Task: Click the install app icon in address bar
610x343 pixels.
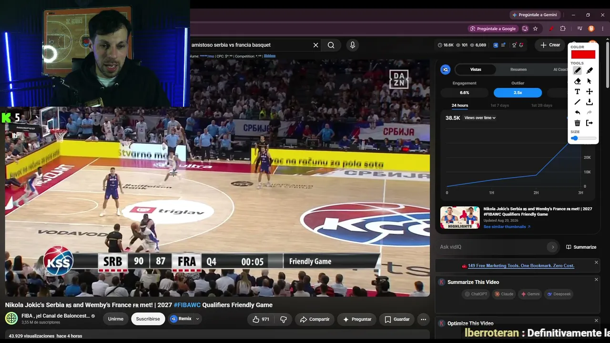Action: coord(525,29)
